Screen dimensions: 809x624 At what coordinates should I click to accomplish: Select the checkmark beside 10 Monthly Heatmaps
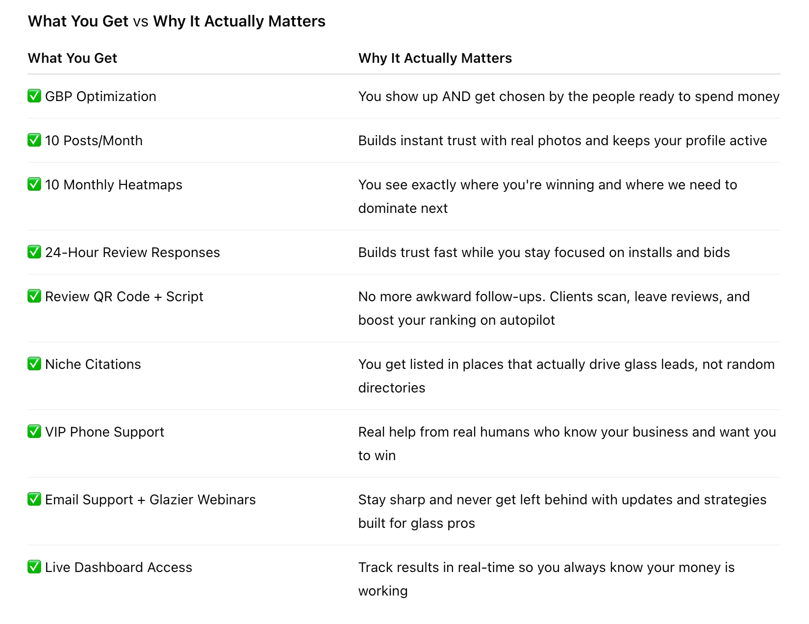[34, 184]
